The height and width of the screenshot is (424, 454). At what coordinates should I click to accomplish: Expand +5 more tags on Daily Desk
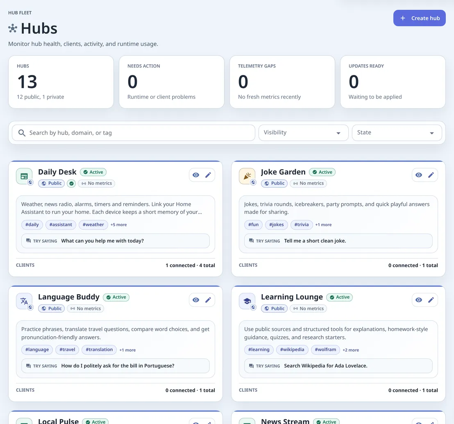coord(119,225)
